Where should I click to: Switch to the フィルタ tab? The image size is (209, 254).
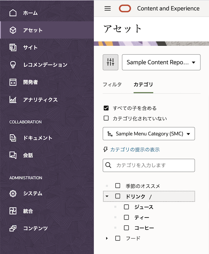[112, 84]
